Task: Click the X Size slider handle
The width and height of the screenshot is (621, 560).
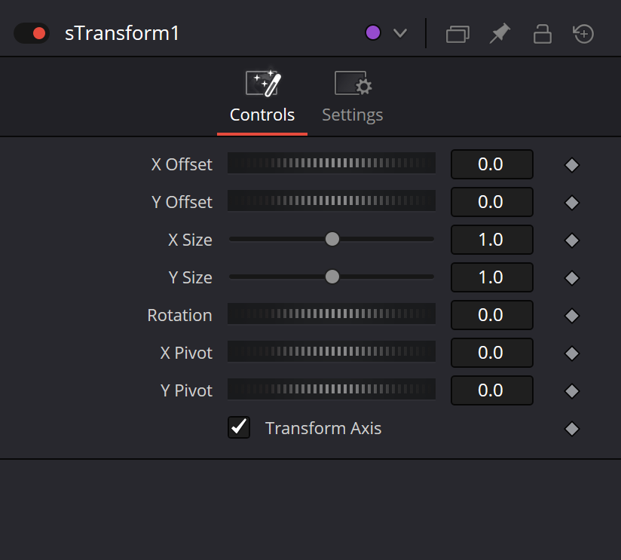Action: [332, 239]
